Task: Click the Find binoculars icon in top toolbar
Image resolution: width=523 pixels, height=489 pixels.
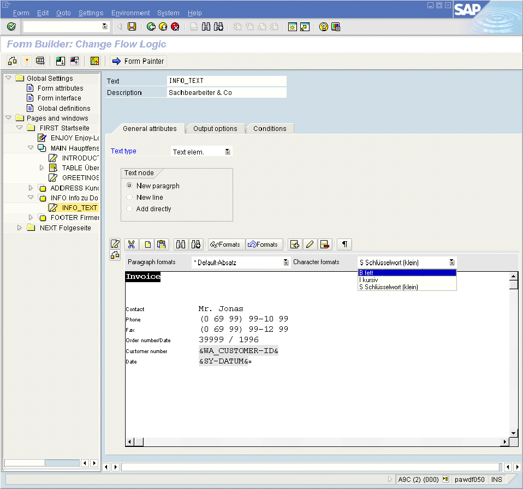Action: coord(206,27)
